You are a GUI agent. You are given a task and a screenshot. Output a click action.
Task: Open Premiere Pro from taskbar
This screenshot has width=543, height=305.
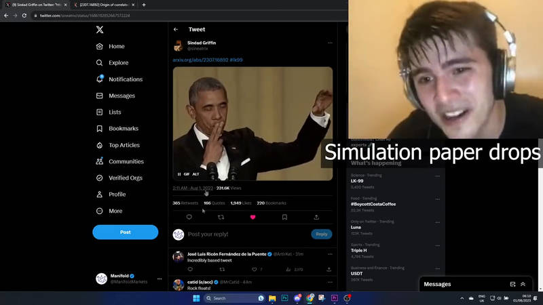pos(334,298)
